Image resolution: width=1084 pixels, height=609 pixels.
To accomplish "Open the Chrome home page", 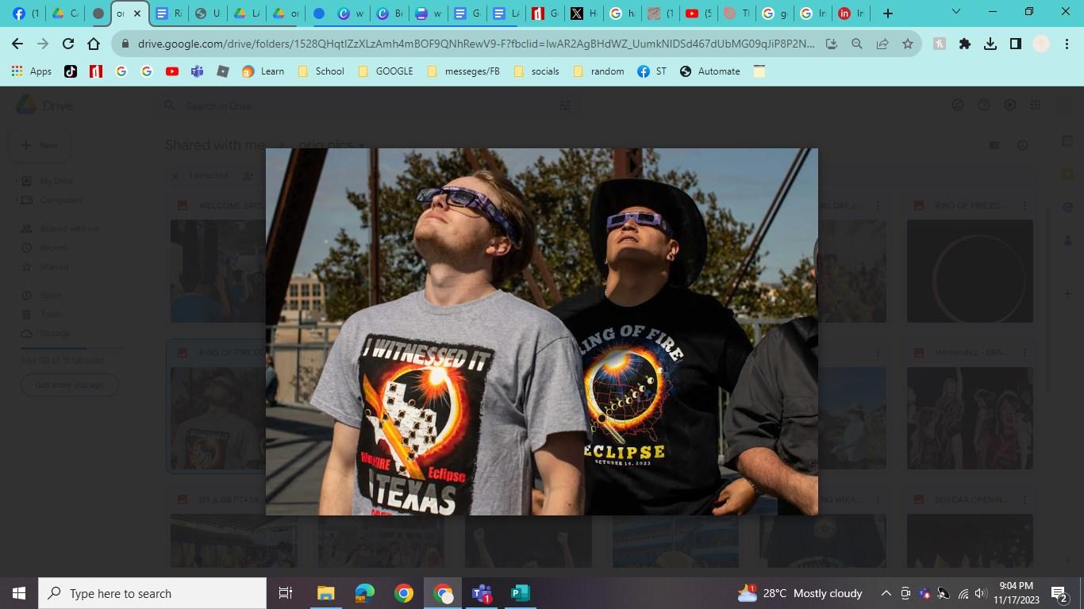I will [x=94, y=44].
